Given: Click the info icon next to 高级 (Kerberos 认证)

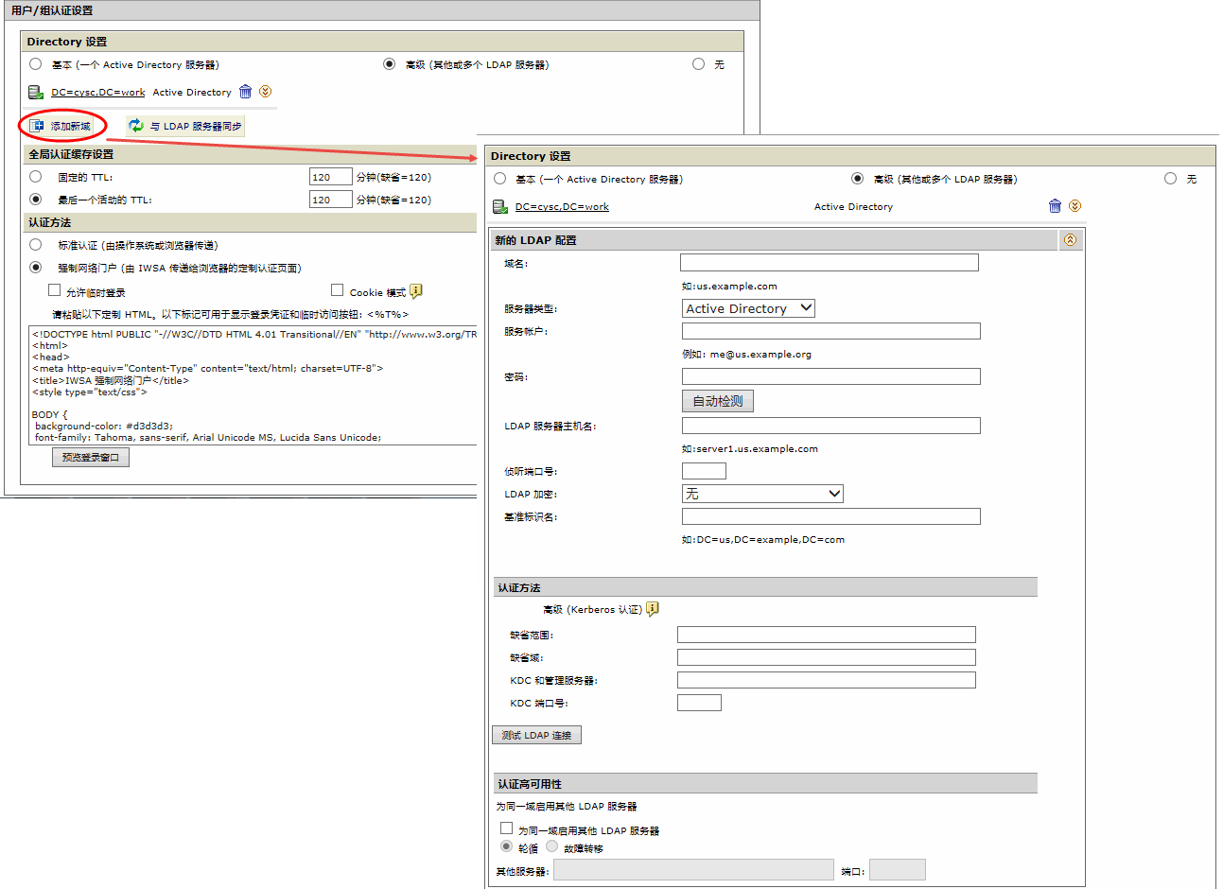Looking at the screenshot, I should (653, 609).
